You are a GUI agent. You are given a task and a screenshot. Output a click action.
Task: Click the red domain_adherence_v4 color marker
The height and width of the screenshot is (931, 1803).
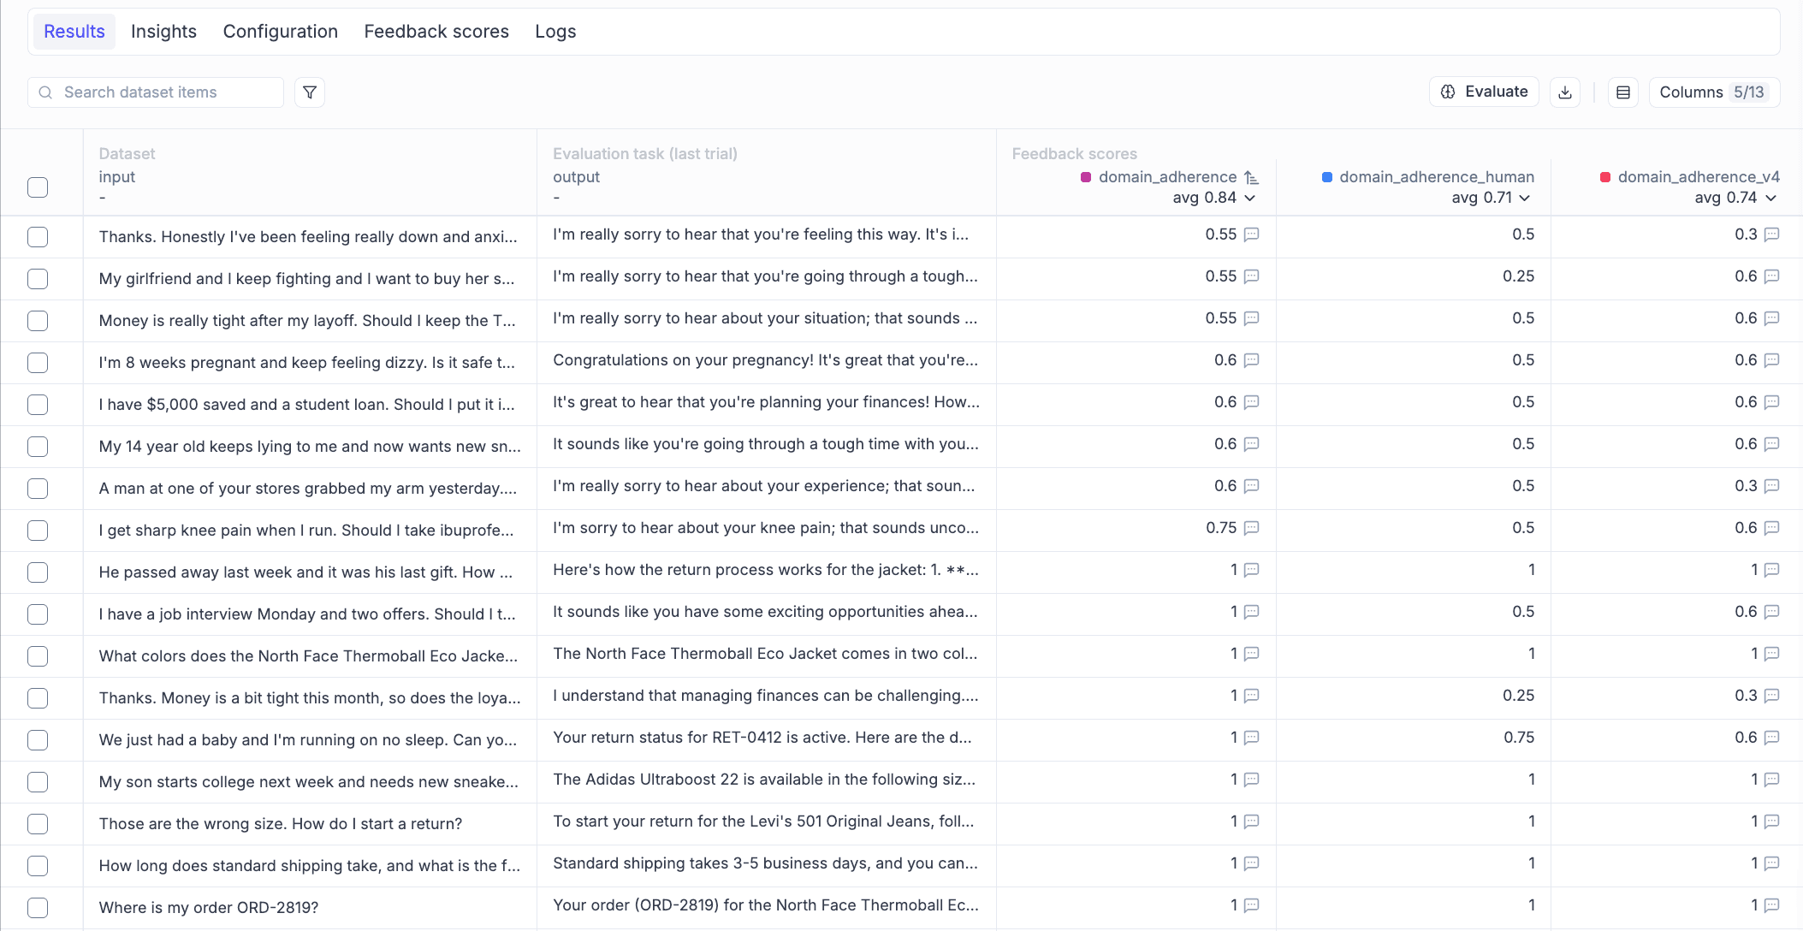click(1605, 177)
